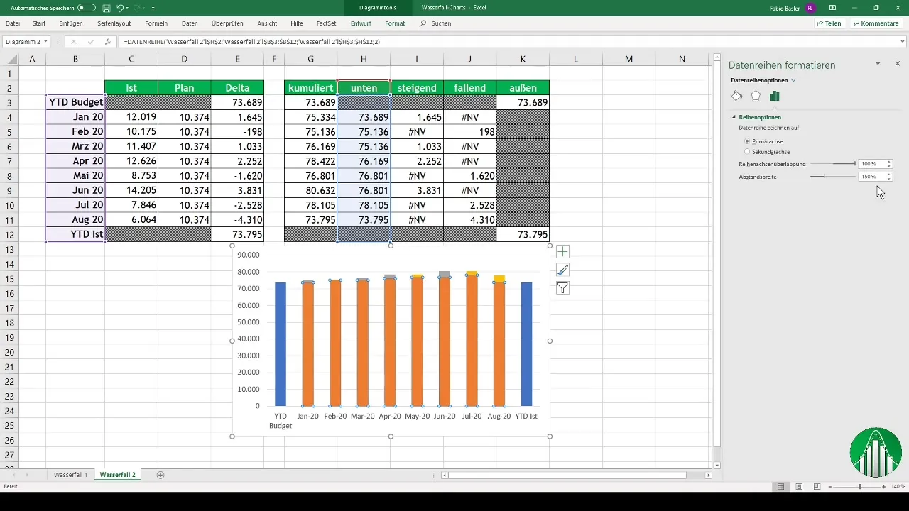Open the name box dropdown
909x511 pixels.
point(45,42)
